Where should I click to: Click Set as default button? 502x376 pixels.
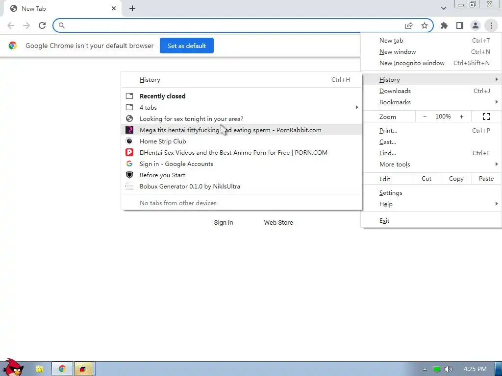pyautogui.click(x=187, y=46)
